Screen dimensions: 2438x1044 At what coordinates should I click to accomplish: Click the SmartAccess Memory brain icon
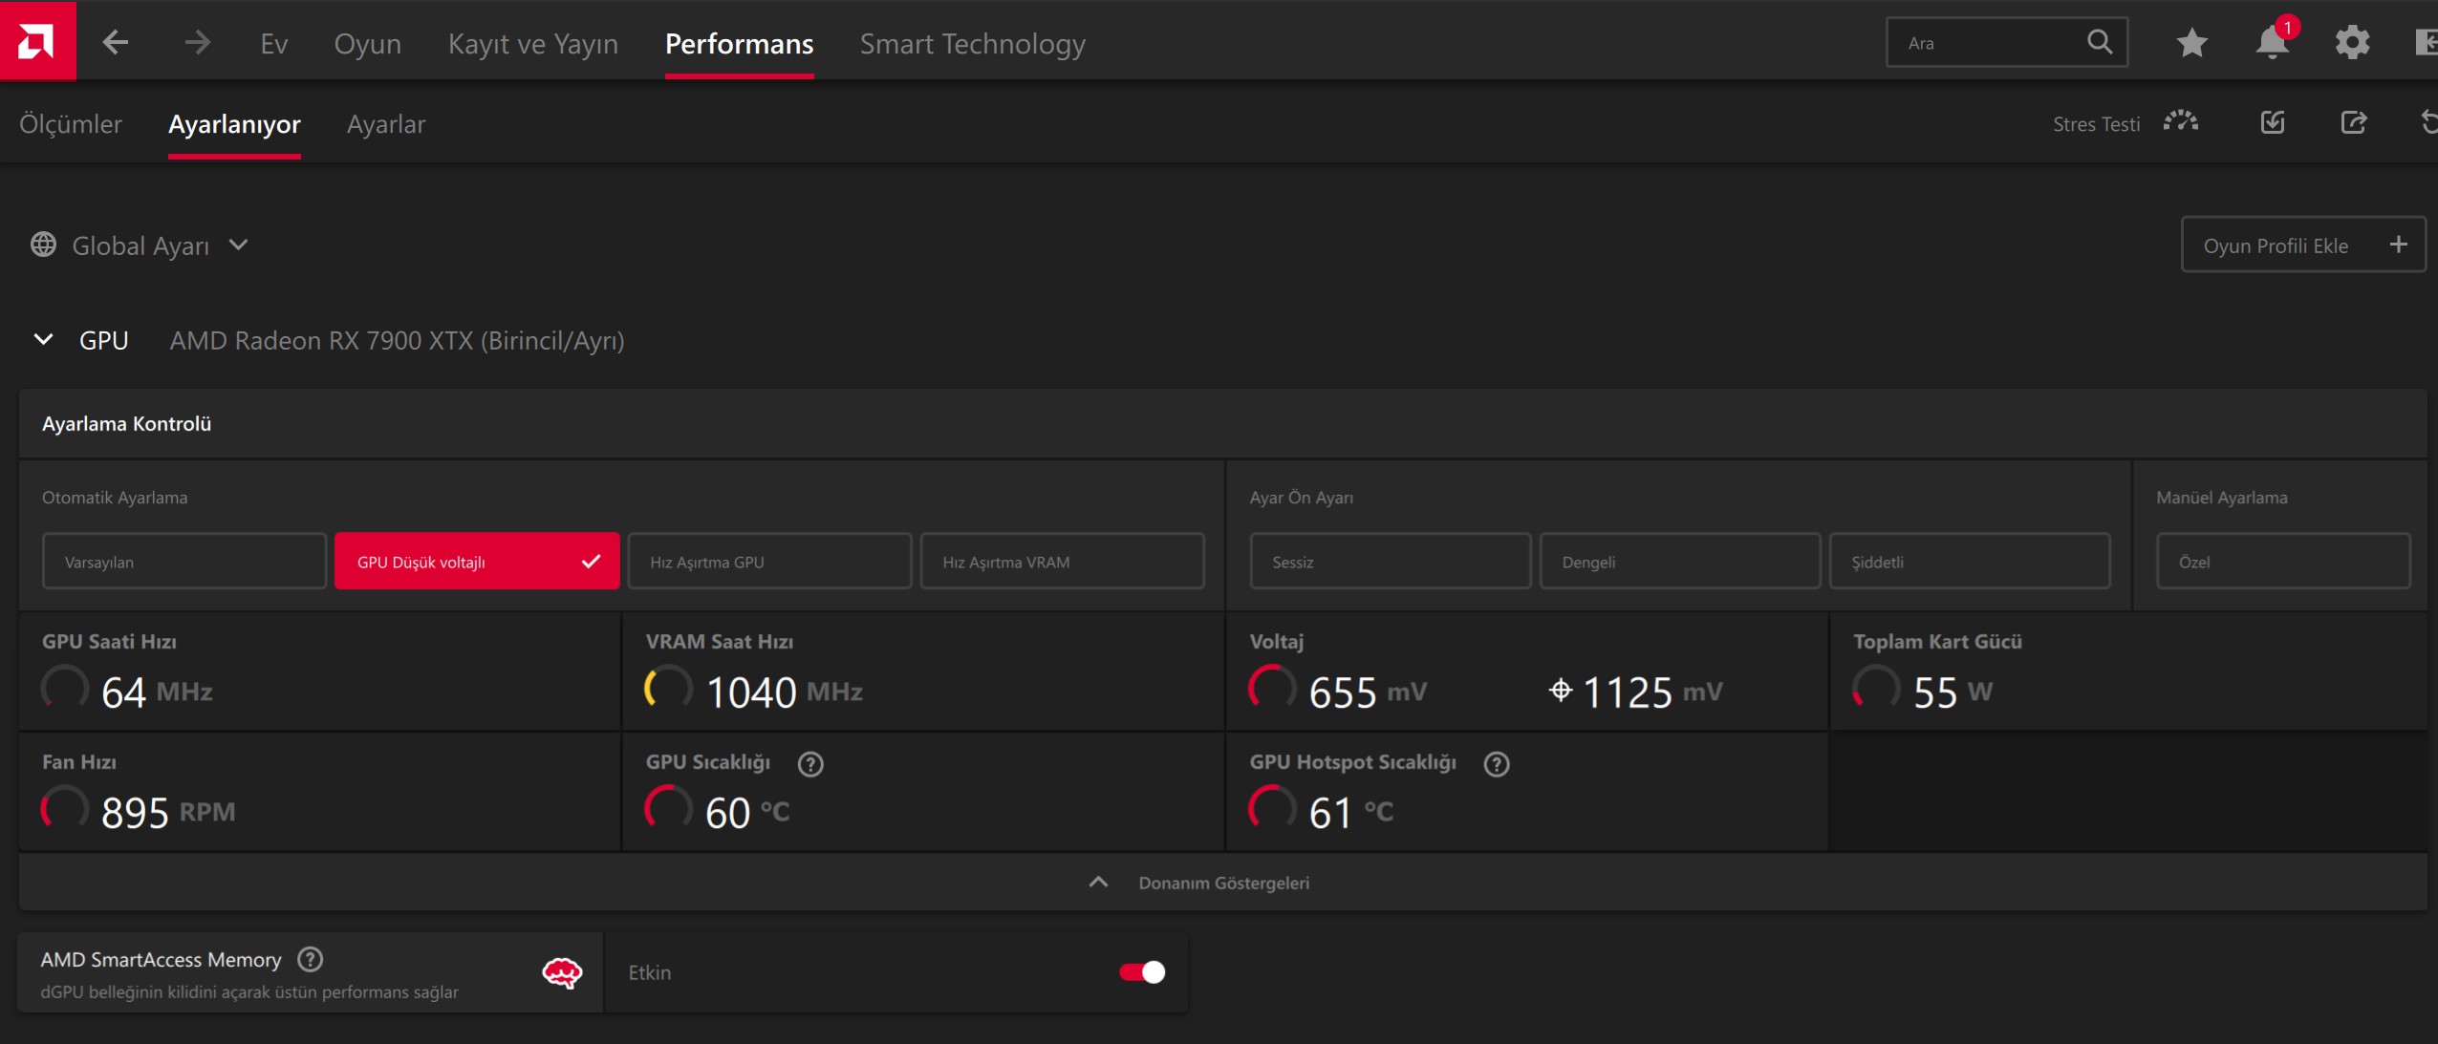click(562, 972)
